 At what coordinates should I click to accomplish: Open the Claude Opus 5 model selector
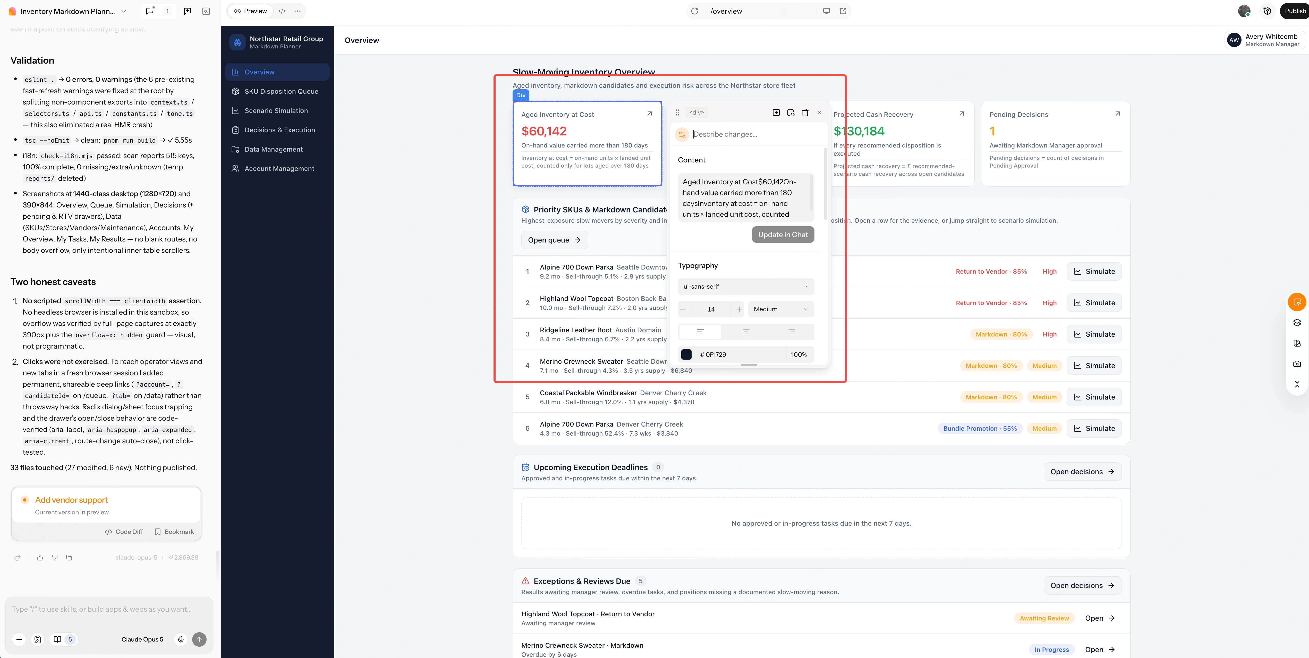point(142,639)
